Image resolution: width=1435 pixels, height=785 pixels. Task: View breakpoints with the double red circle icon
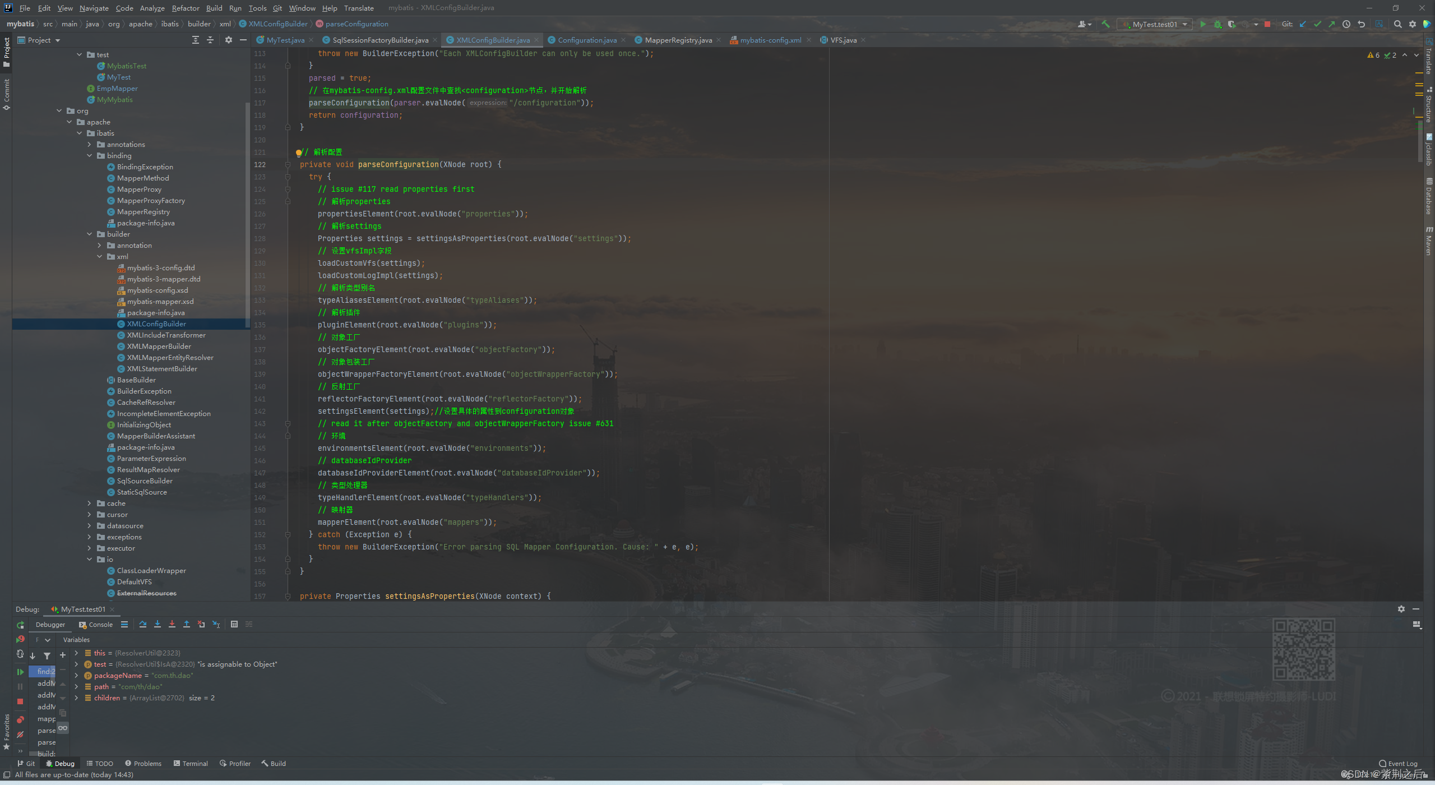pyautogui.click(x=20, y=720)
